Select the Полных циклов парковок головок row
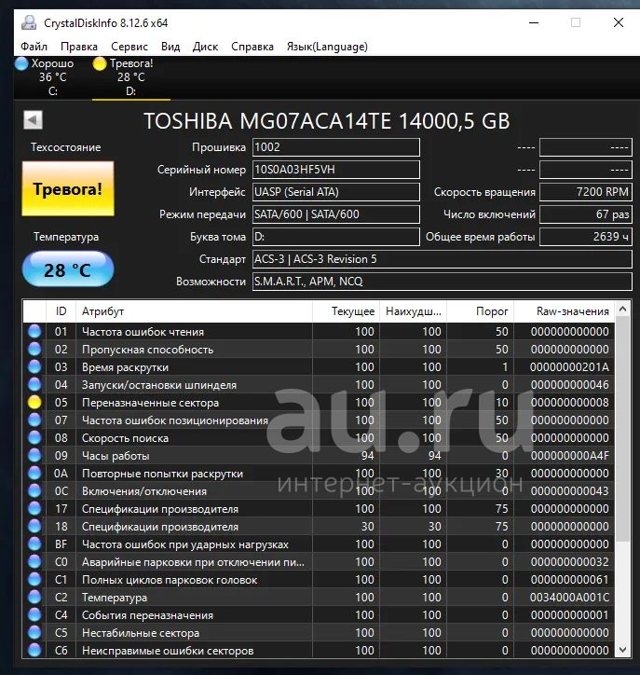Viewport: 640px width, 675px height. [x=319, y=579]
